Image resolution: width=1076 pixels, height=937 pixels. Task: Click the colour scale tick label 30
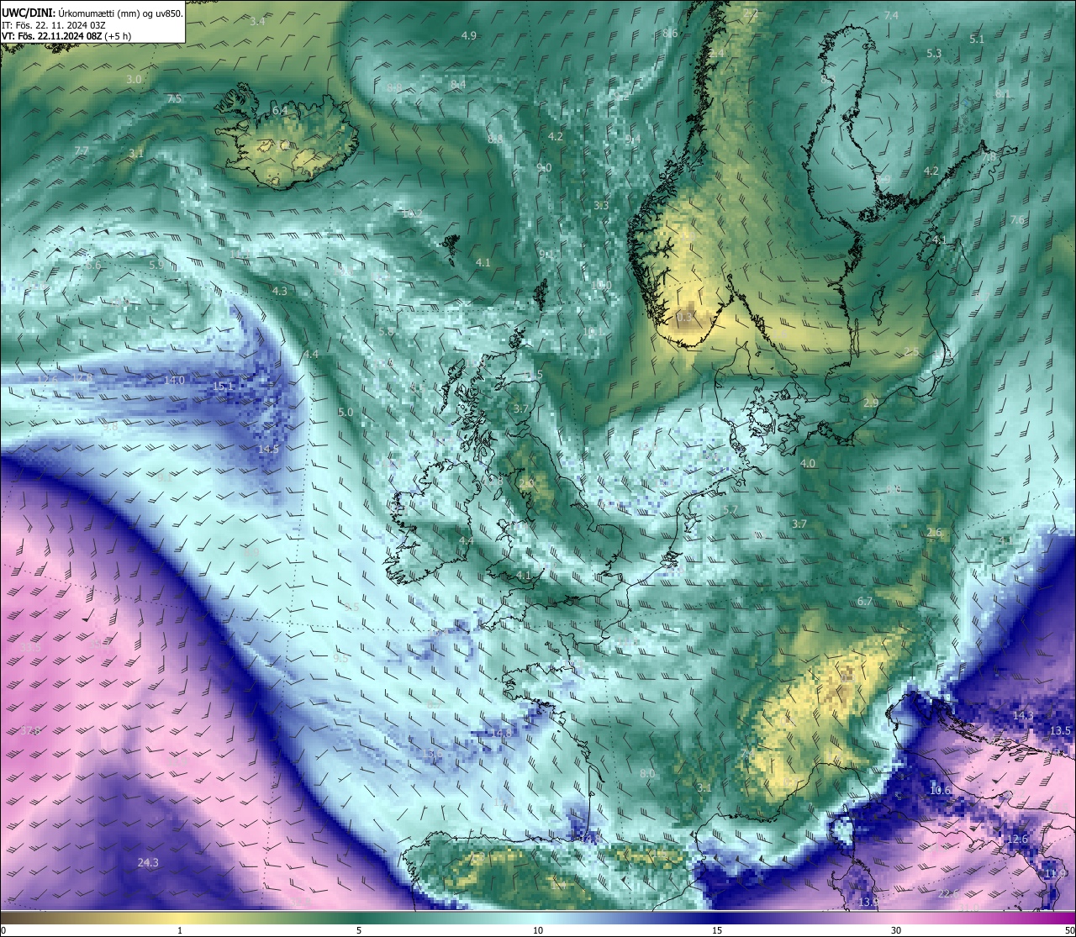pyautogui.click(x=896, y=930)
